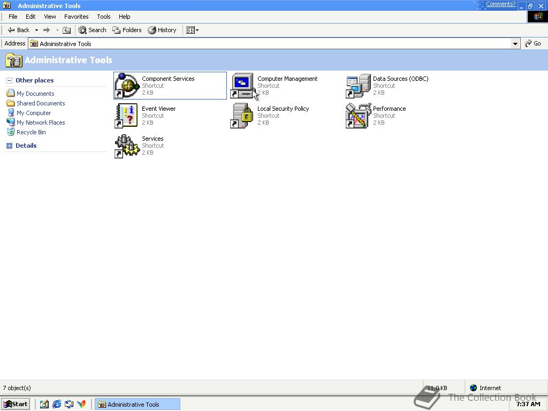Select the Computer Management label text
Viewport: 548px width, 411px height.
pyautogui.click(x=287, y=79)
